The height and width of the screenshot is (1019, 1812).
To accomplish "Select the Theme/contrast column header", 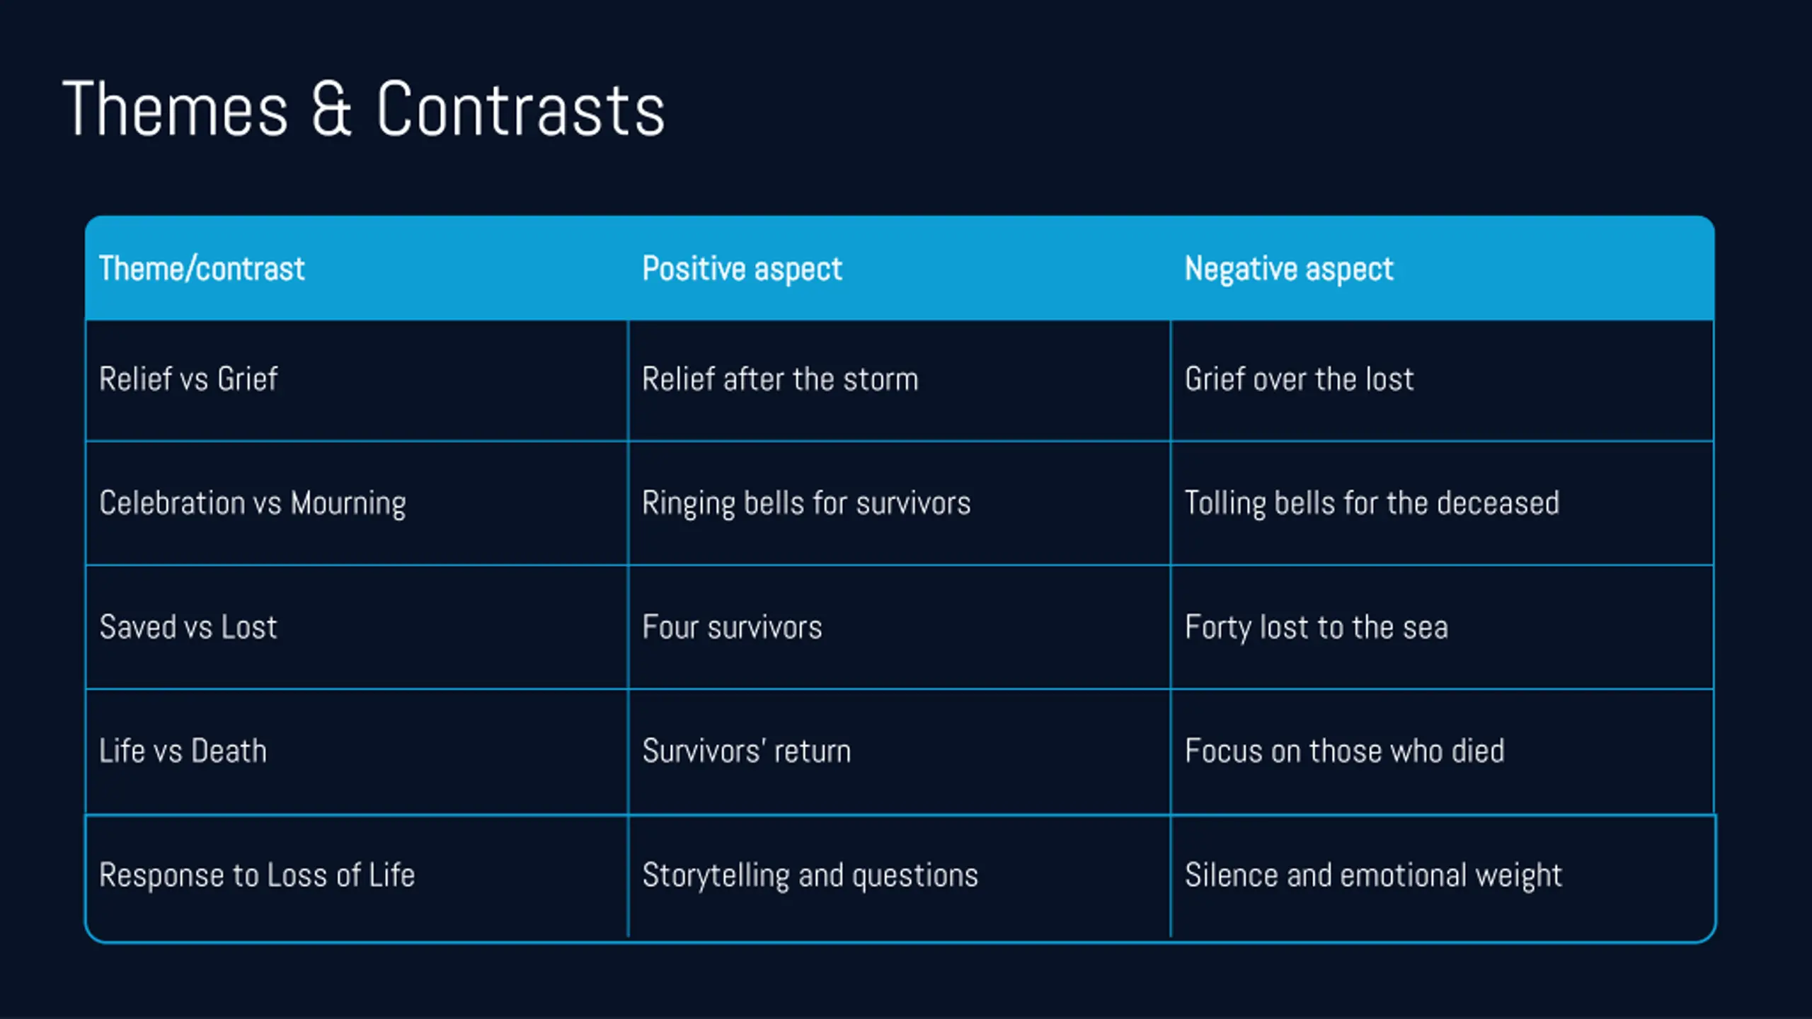I will pyautogui.click(x=357, y=268).
